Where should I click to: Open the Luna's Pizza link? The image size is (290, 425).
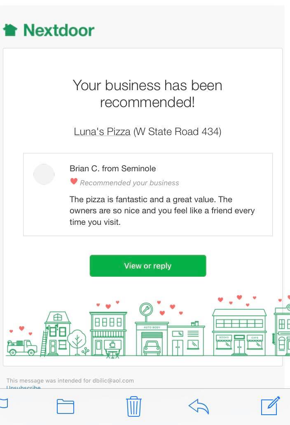(102, 132)
